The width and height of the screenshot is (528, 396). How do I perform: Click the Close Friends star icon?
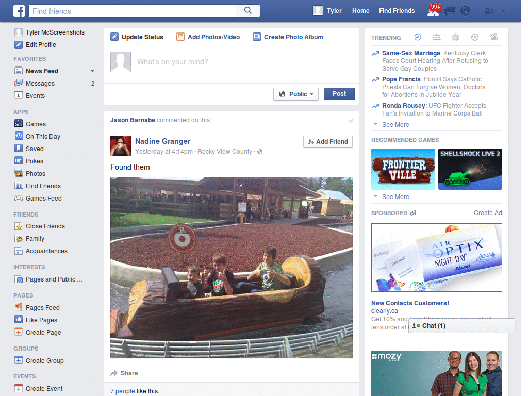[19, 226]
